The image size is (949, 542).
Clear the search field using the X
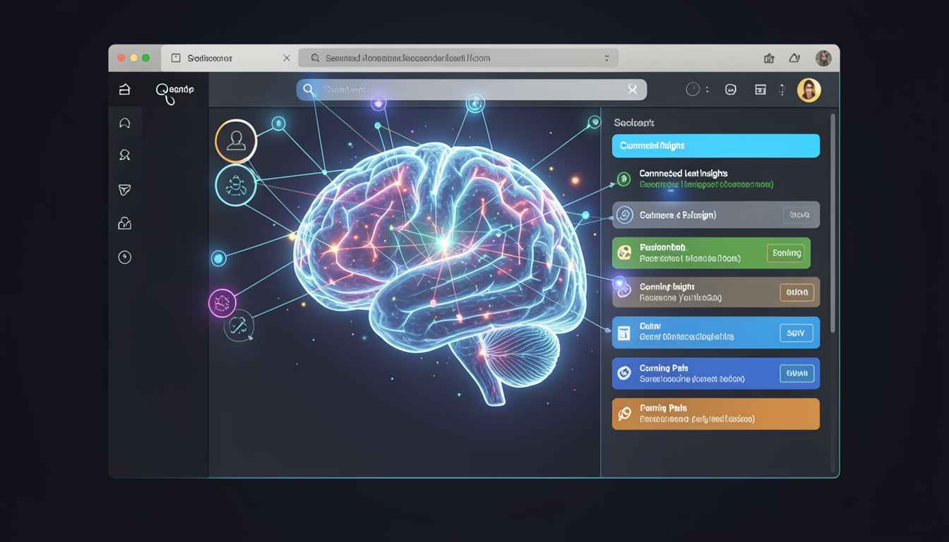point(633,90)
